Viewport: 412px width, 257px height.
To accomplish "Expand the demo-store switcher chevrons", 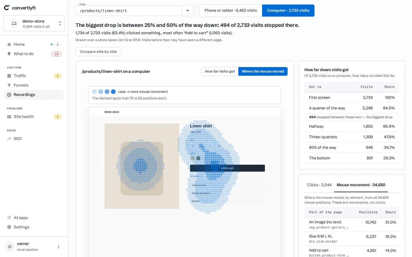I will pos(60,23).
